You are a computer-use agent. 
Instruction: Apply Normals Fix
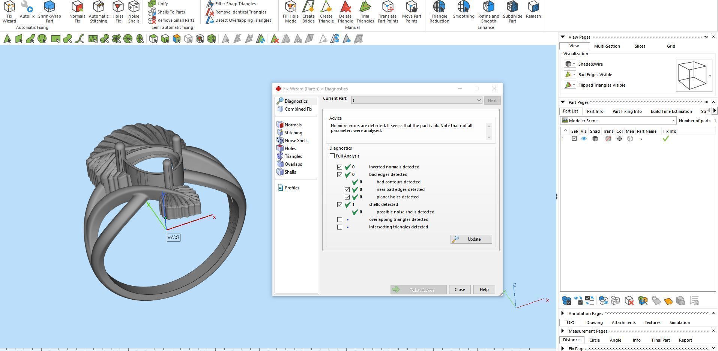pos(77,12)
